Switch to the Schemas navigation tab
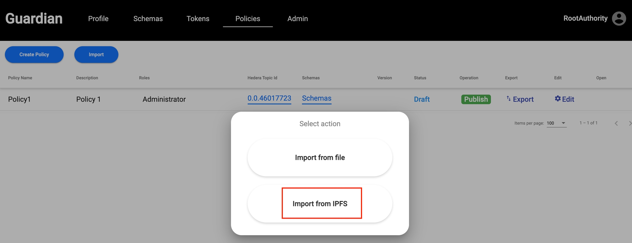This screenshot has height=243, width=632. click(148, 19)
